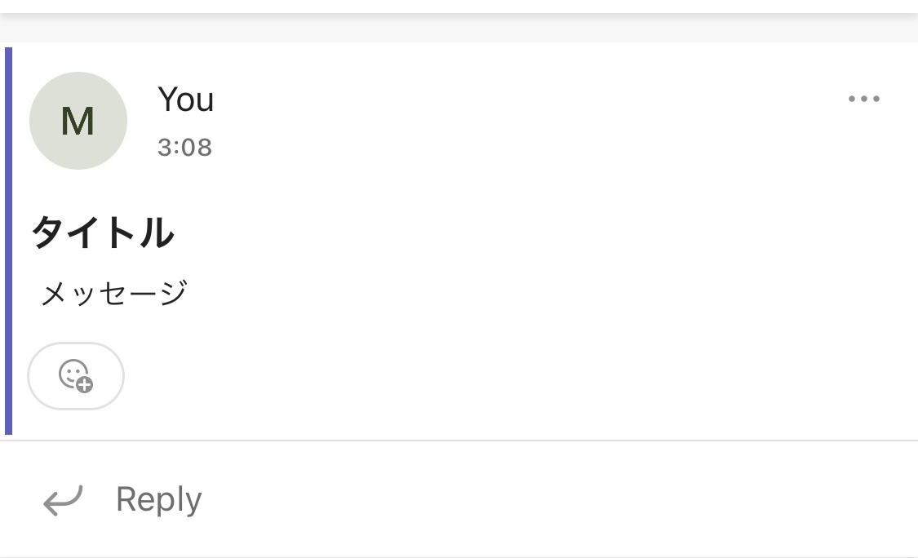Click the divider line above Reply

(459, 441)
